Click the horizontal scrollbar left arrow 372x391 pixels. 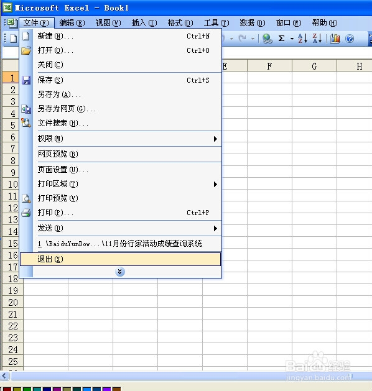pos(4,375)
